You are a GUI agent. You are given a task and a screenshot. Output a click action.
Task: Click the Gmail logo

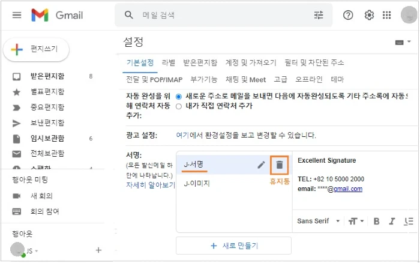click(57, 15)
